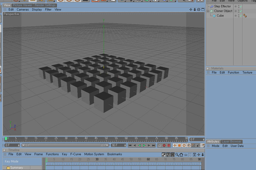Toggle parameter keyframe recording icon
The image size is (256, 170).
189,145
